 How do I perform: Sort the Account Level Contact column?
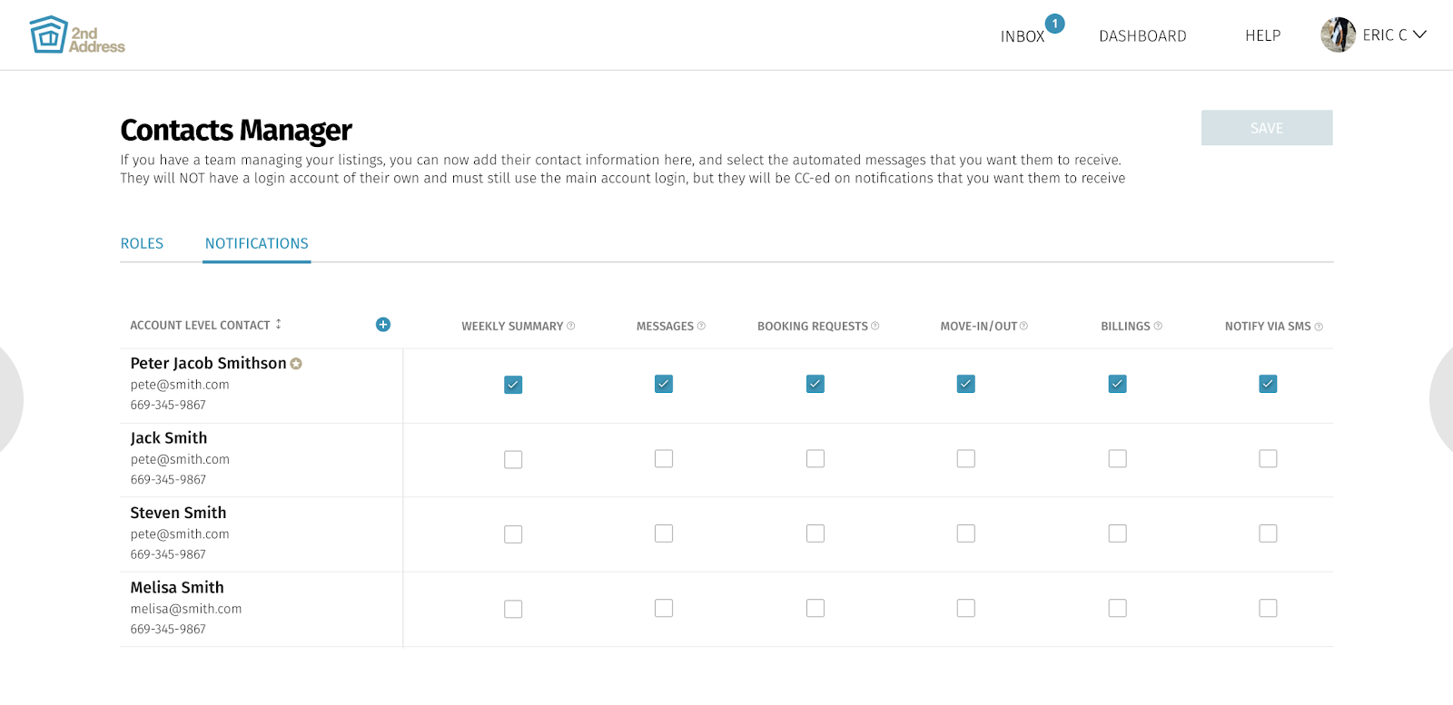pos(279,324)
